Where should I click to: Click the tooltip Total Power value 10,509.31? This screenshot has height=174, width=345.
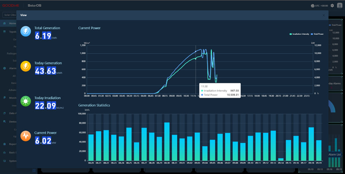pos(233,95)
